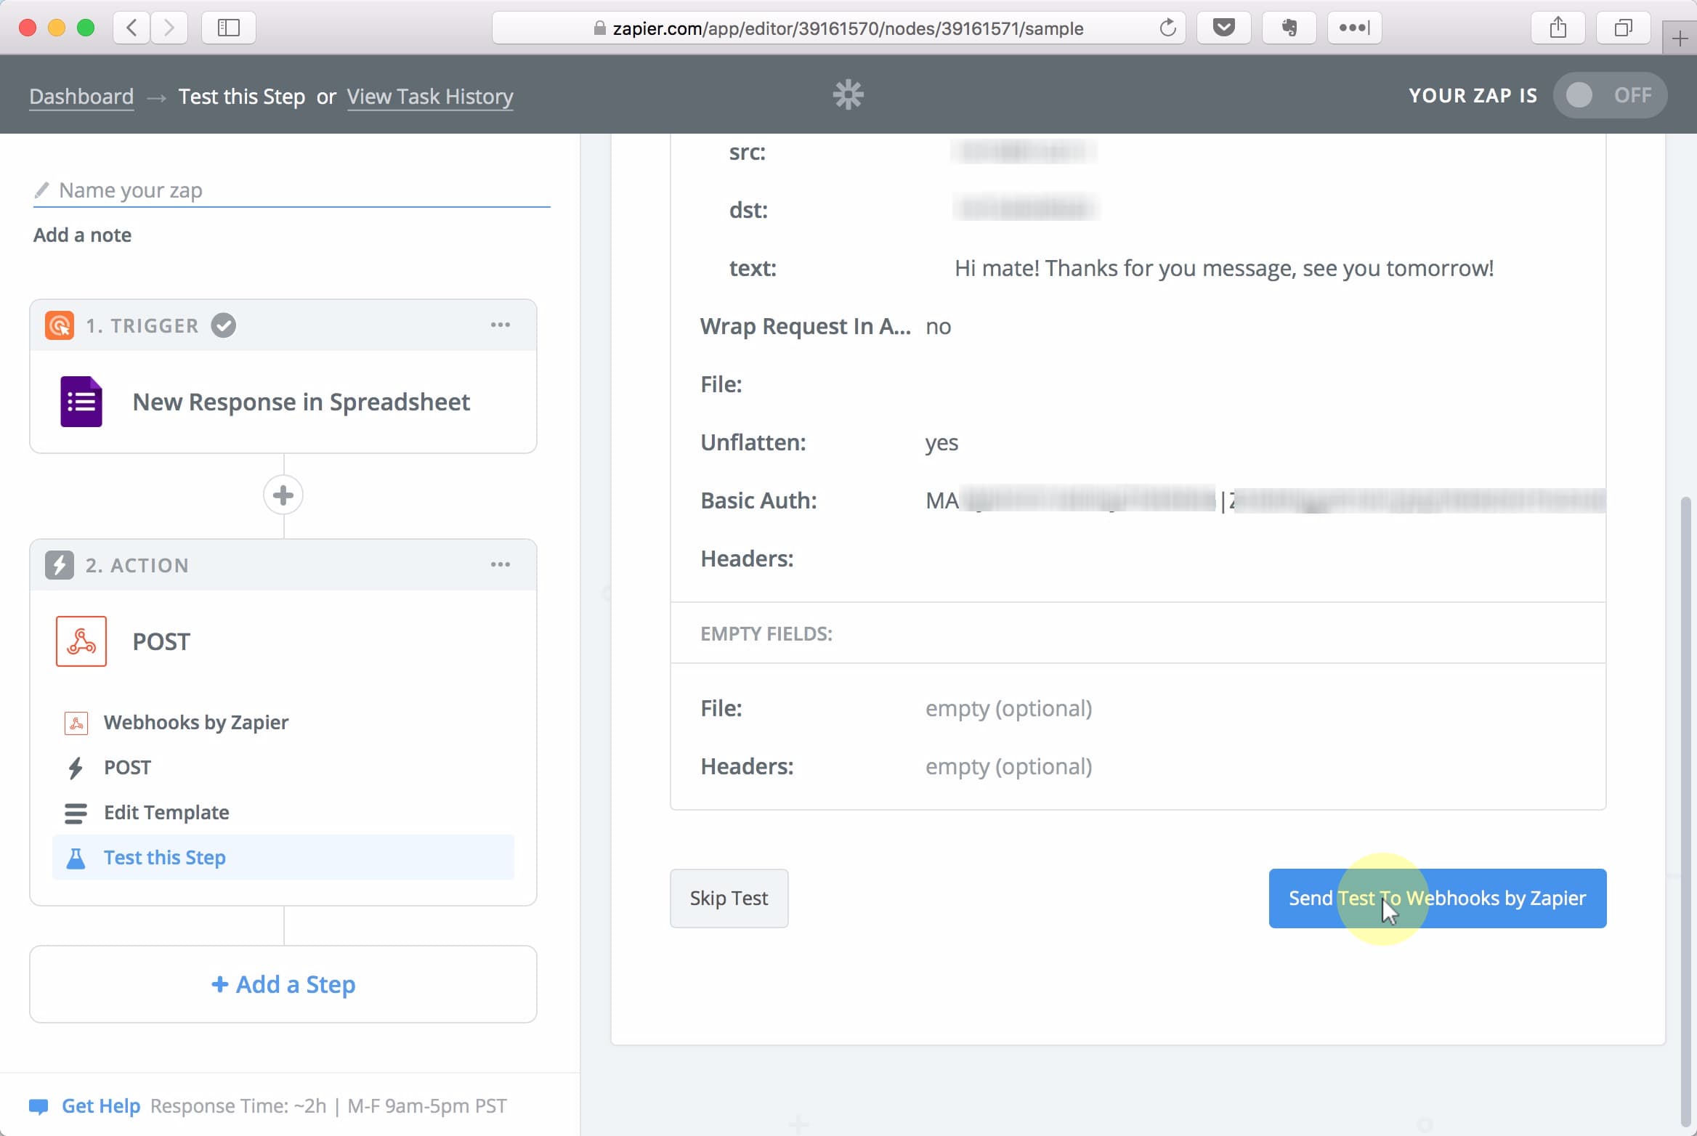Click the Get Help link
The height and width of the screenshot is (1136, 1697).
[101, 1105]
